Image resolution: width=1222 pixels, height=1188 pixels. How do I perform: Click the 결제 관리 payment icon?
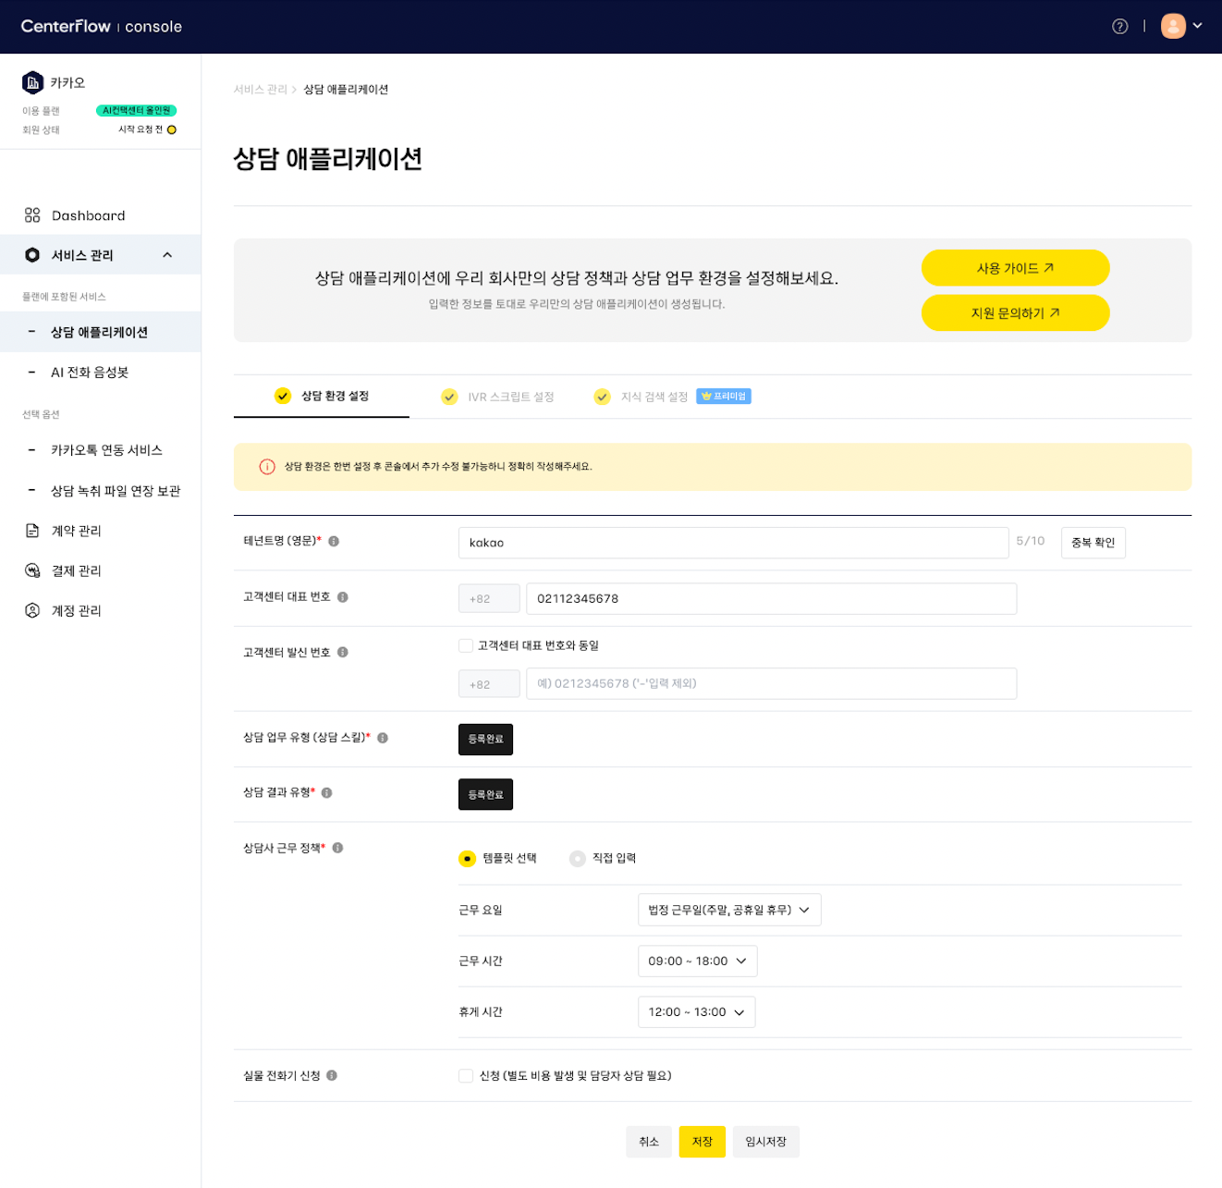click(32, 570)
